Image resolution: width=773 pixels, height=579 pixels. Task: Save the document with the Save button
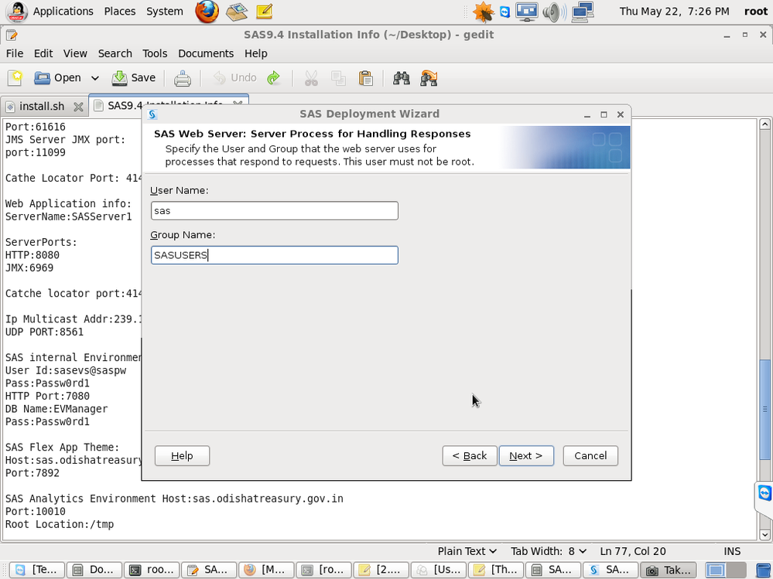pos(134,78)
